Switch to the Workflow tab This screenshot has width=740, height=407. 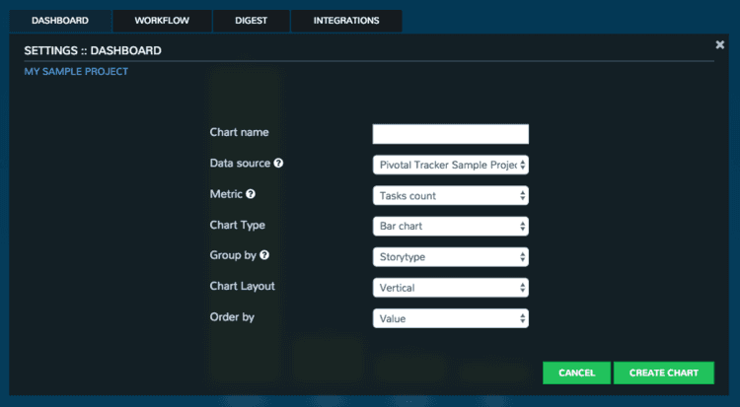tap(162, 21)
